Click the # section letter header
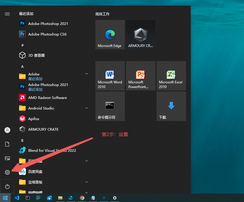Screen dimensions: 244x202 coord(22,45)
